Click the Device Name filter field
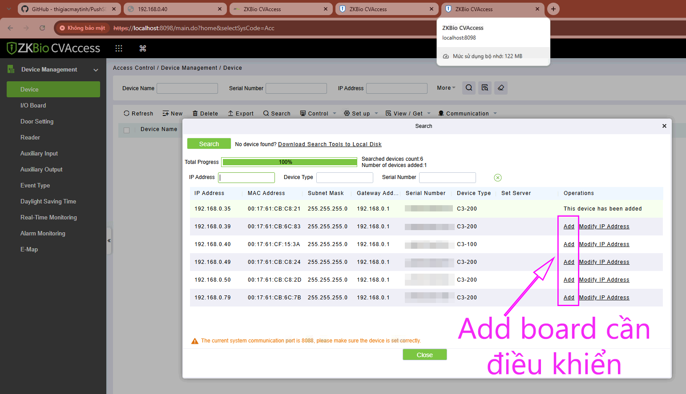Screen dimensions: 686x394 [x=187, y=88]
